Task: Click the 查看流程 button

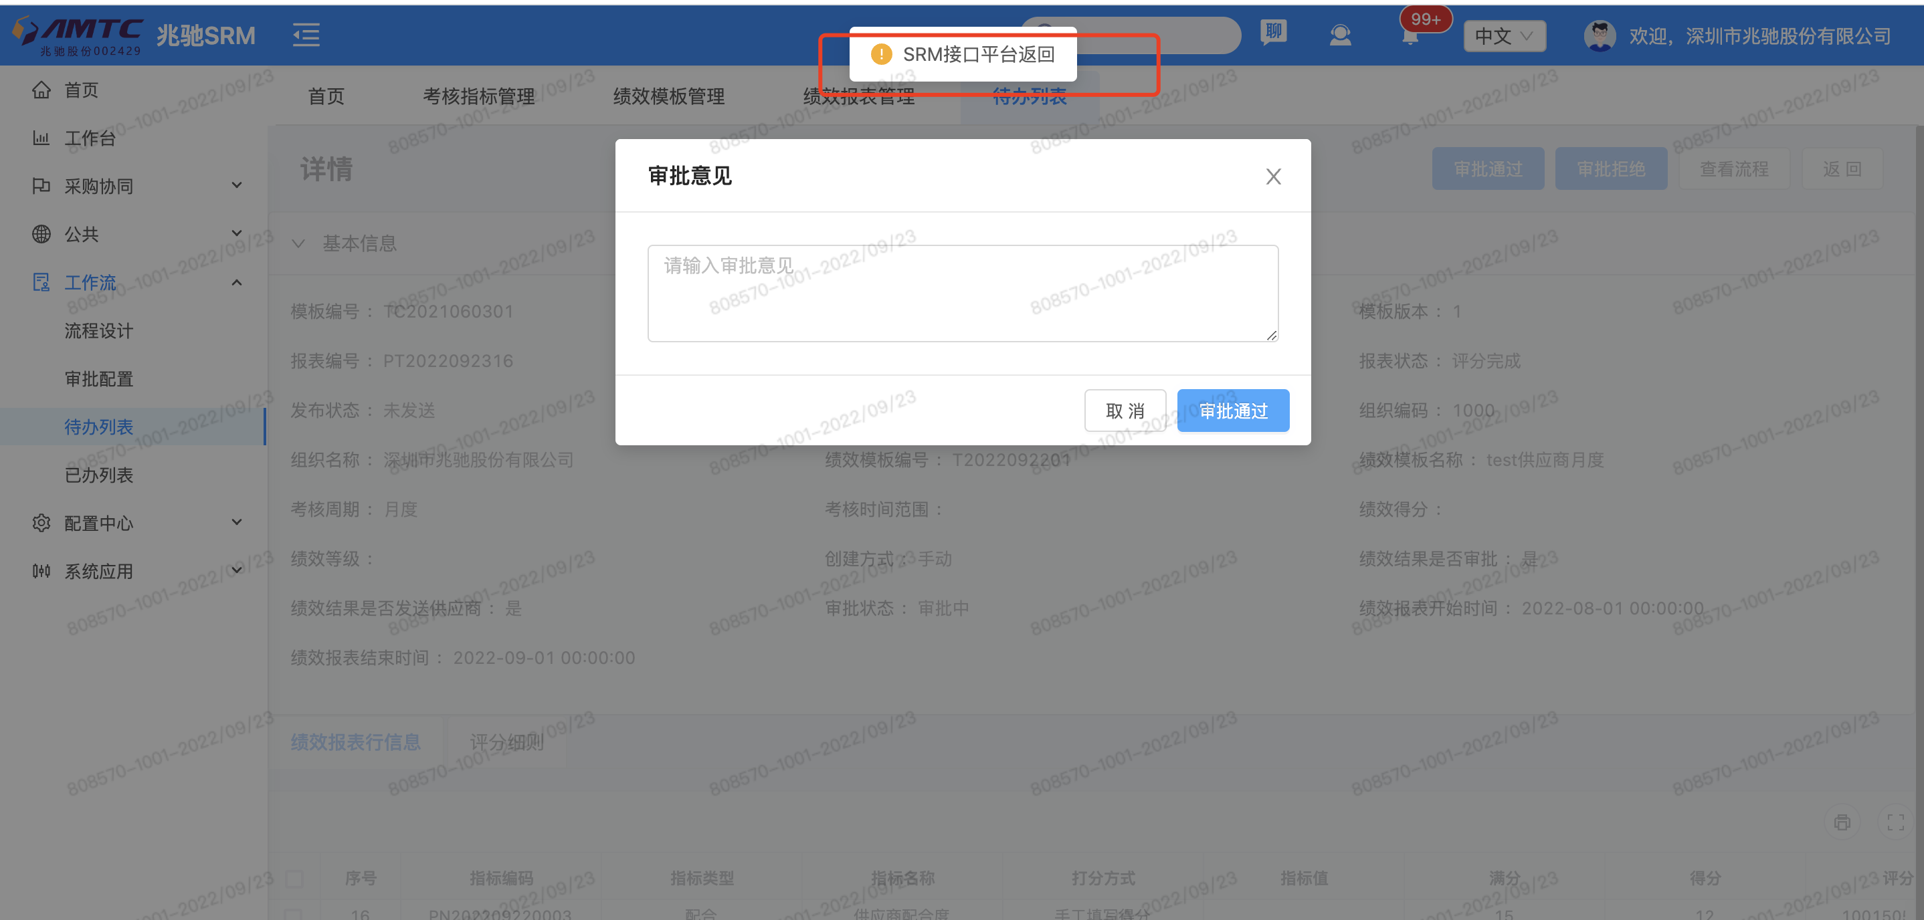Action: point(1733,168)
